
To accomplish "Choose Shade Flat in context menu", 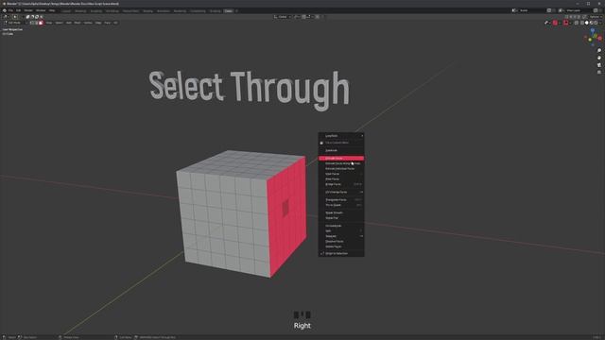I will pyautogui.click(x=341, y=218).
